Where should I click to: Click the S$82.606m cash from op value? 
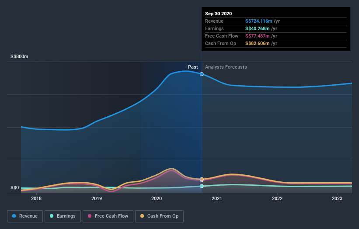click(258, 43)
